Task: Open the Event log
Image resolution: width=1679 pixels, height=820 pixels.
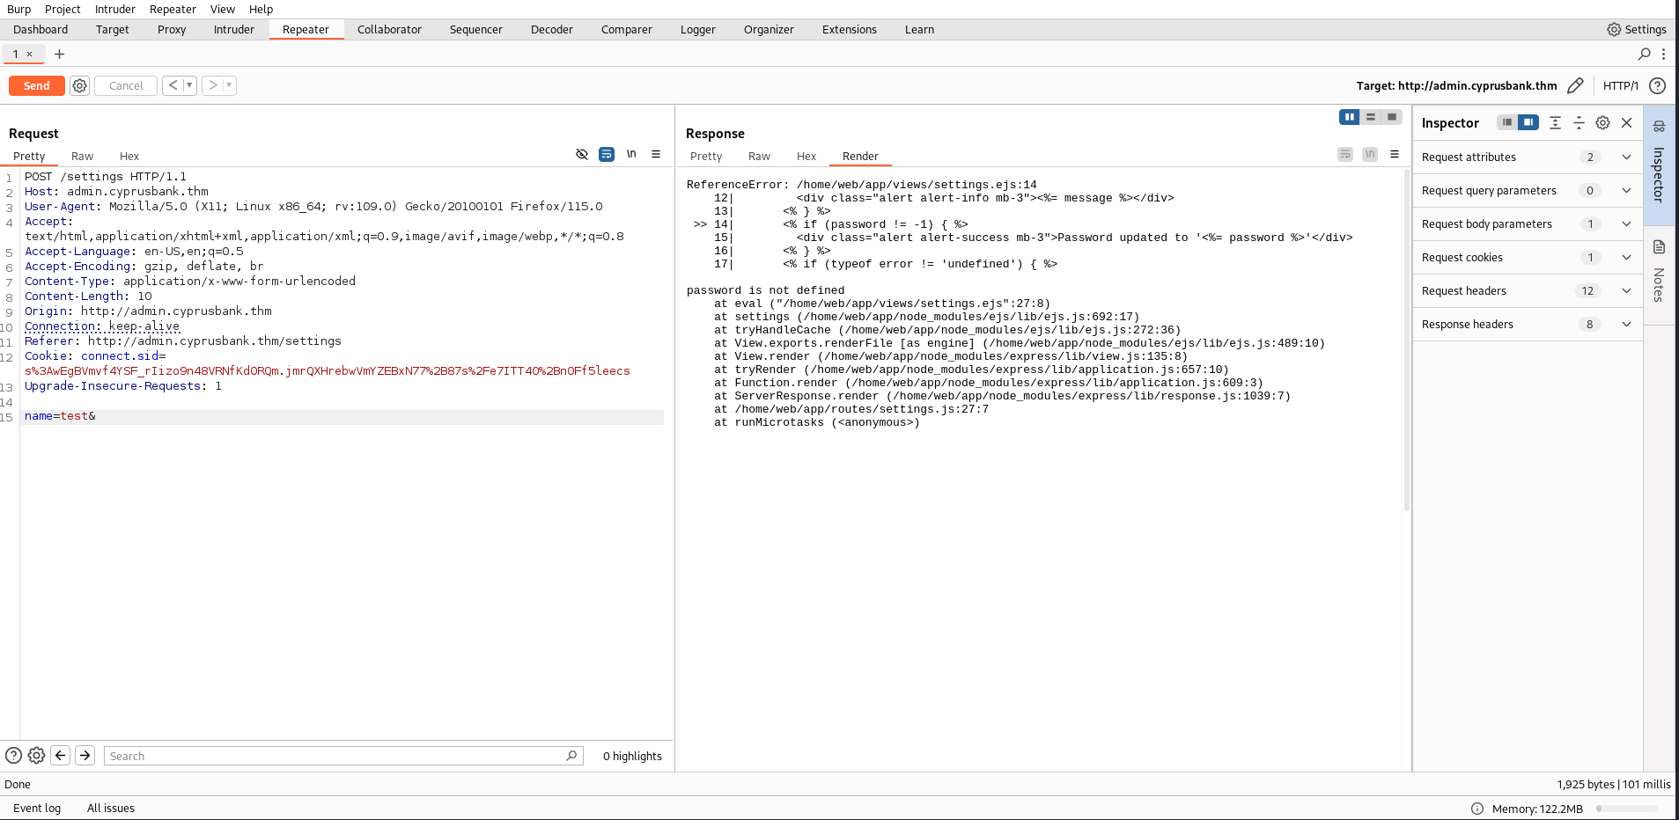Action: pos(37,808)
